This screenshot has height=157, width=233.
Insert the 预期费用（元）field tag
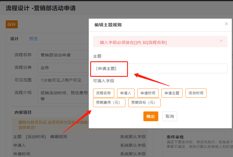click(109, 103)
